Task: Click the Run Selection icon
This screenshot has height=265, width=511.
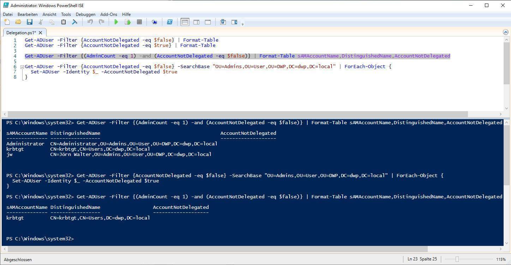Action: click(127, 22)
